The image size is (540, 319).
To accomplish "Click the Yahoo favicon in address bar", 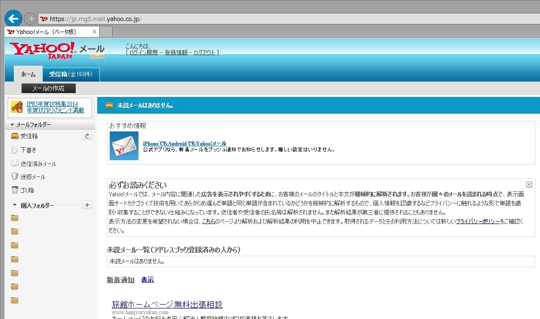I will [x=44, y=19].
